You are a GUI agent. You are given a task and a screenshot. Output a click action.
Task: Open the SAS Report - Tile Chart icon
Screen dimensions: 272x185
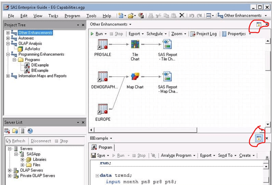click(x=168, y=44)
